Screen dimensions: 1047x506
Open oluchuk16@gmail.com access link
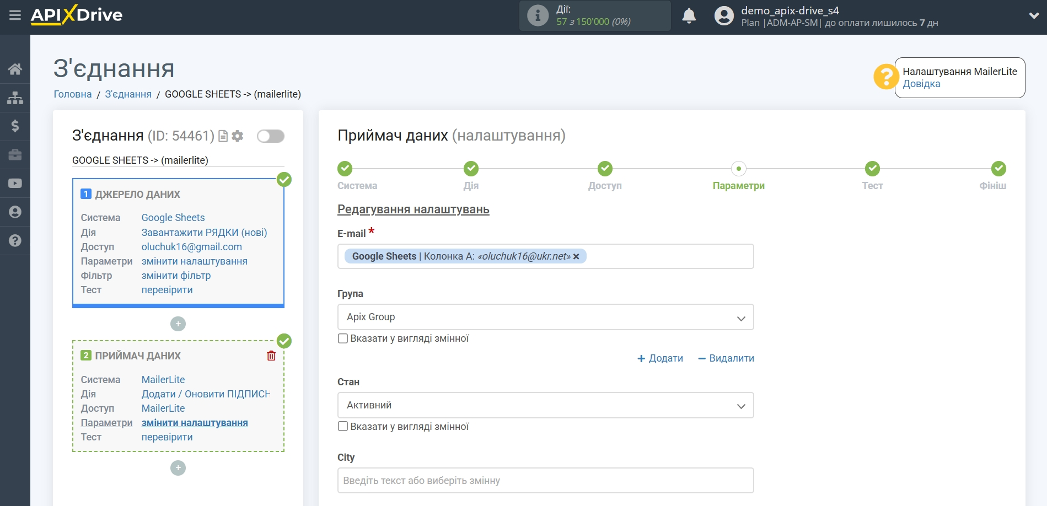191,247
